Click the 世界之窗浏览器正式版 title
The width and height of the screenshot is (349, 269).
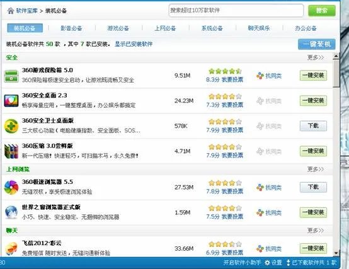point(51,207)
